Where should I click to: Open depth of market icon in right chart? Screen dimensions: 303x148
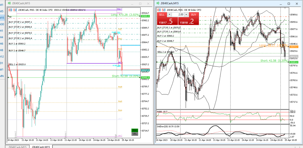tap(164, 10)
